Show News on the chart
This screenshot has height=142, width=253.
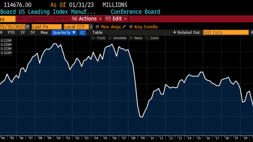[136, 38]
